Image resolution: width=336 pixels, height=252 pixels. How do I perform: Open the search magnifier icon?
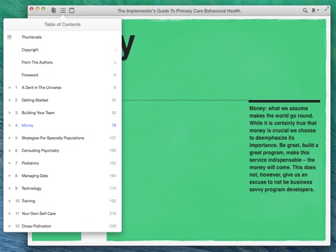(x=305, y=10)
